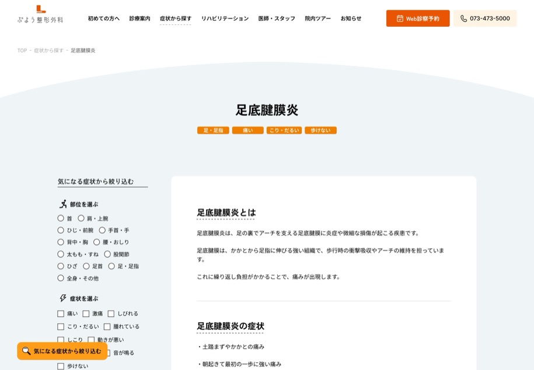Check the 音が鳴る checkbox
The width and height of the screenshot is (534, 370).
click(109, 353)
